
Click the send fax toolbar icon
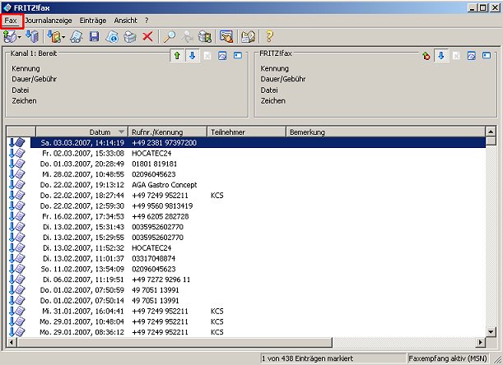(10, 36)
